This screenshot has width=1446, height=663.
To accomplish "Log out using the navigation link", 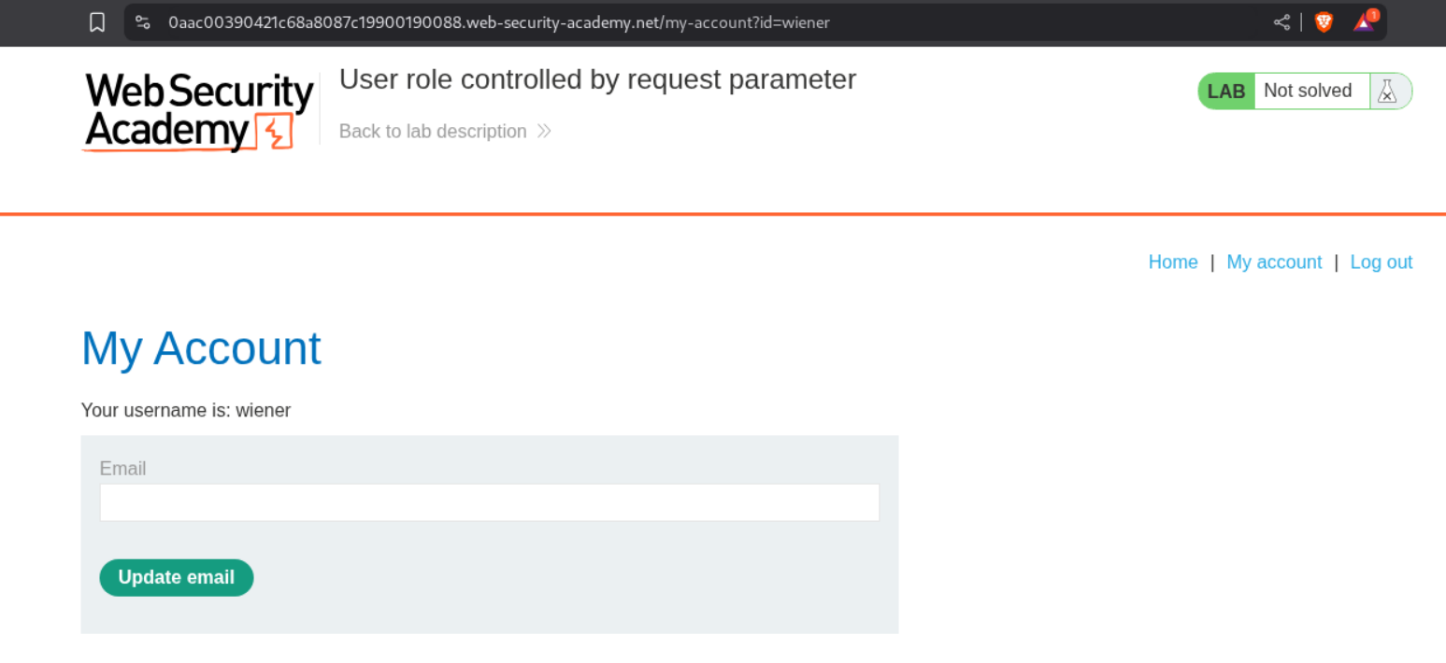I will (x=1381, y=262).
